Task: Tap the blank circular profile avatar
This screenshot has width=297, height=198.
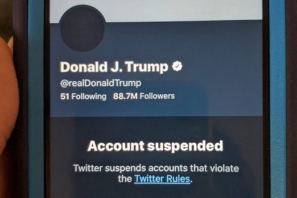Action: pyautogui.click(x=82, y=29)
